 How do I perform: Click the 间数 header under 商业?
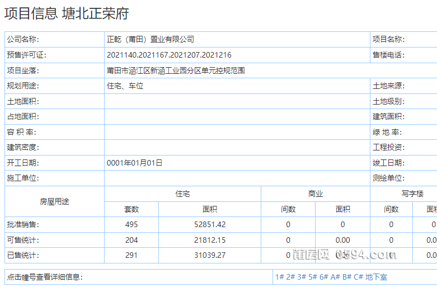point(288,209)
